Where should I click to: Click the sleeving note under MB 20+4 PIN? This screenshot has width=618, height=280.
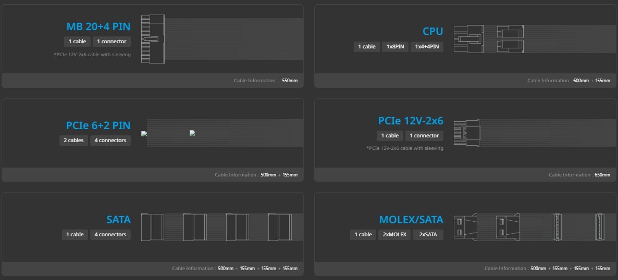92,54
